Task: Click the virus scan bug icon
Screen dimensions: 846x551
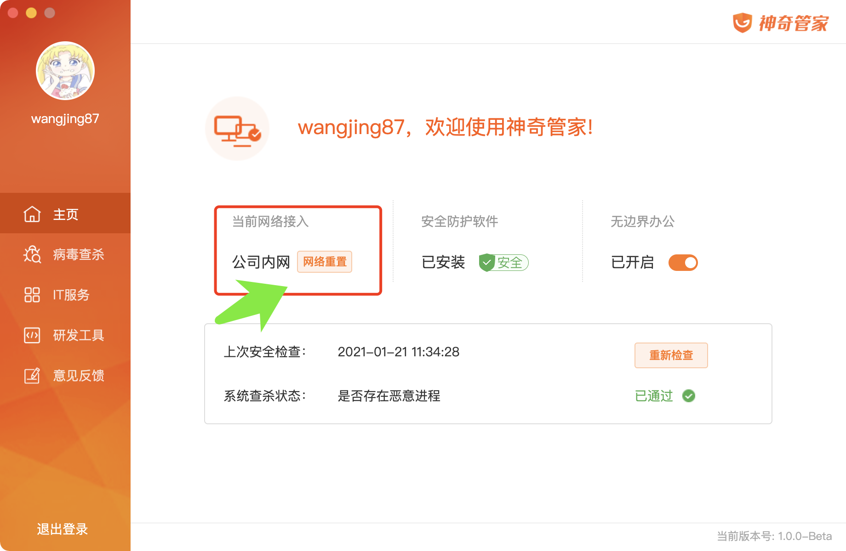Action: [32, 254]
